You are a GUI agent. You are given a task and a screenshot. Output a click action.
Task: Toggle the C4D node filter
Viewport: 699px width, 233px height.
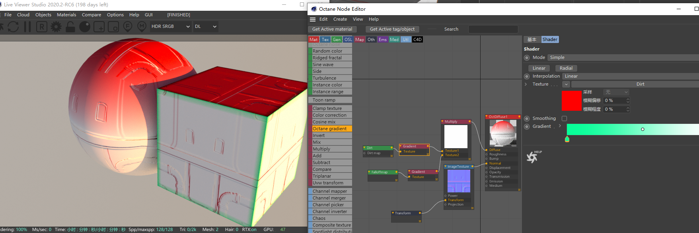(x=417, y=39)
